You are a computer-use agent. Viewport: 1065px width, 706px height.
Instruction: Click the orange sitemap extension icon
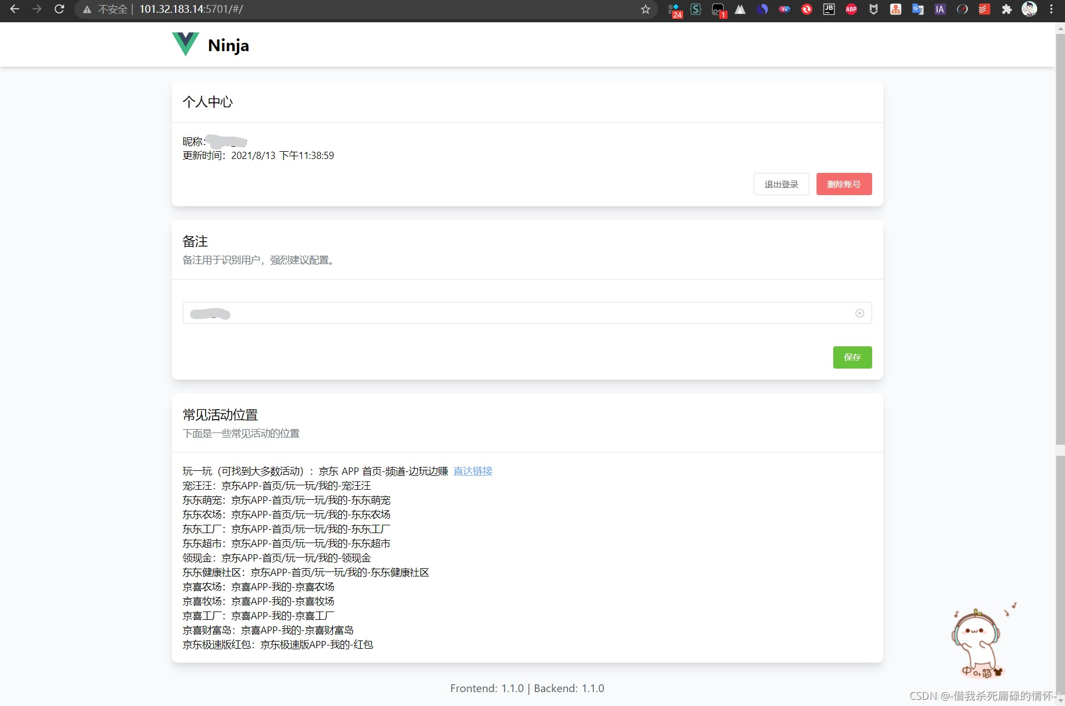895,9
